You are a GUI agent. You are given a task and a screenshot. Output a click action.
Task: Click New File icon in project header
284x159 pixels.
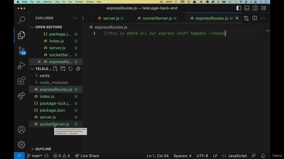(55, 69)
